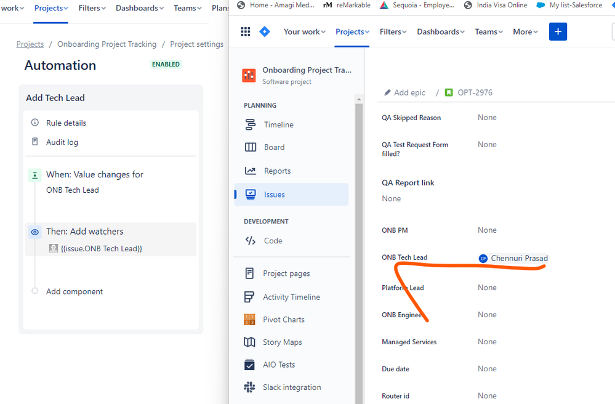Open AIO Tests checkbox icon
This screenshot has height=404, width=615.
coord(249,365)
